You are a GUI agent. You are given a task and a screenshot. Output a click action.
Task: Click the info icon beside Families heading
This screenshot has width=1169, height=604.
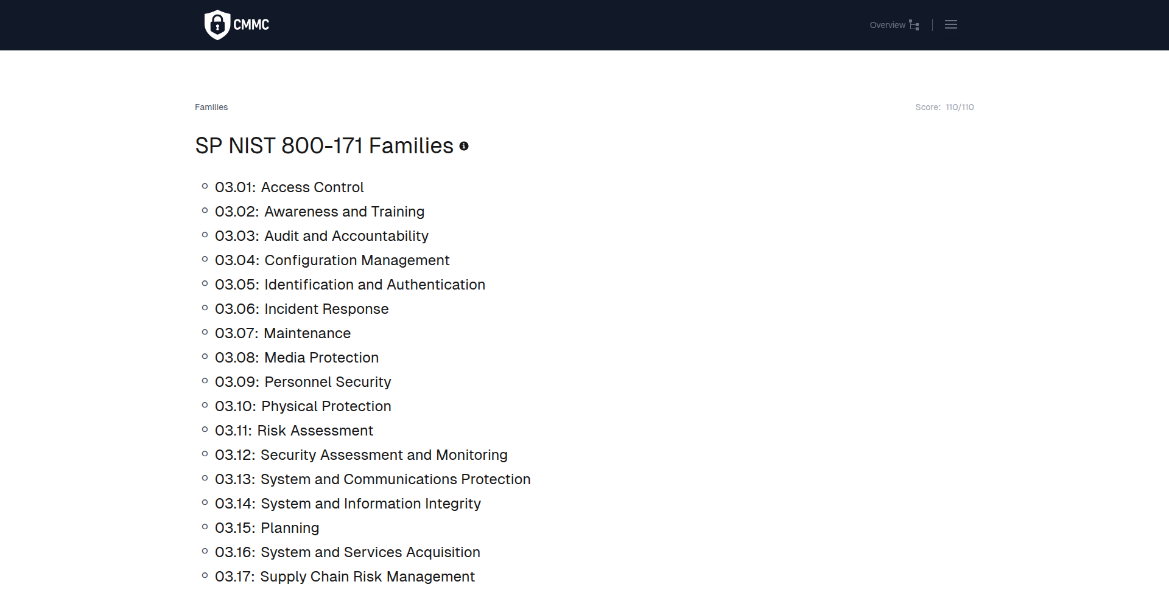coord(464,146)
